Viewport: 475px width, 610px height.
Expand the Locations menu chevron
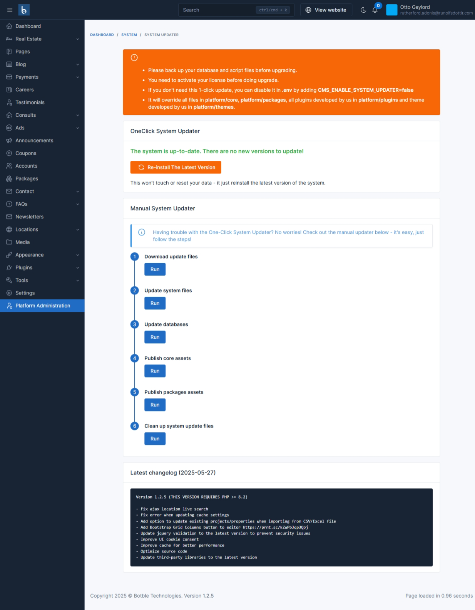point(78,230)
